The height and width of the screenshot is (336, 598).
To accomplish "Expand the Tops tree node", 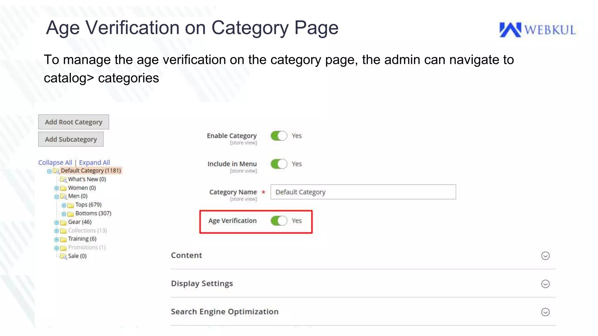I will click(64, 205).
